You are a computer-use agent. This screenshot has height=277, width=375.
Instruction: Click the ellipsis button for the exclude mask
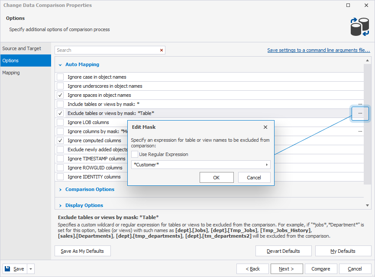point(360,113)
